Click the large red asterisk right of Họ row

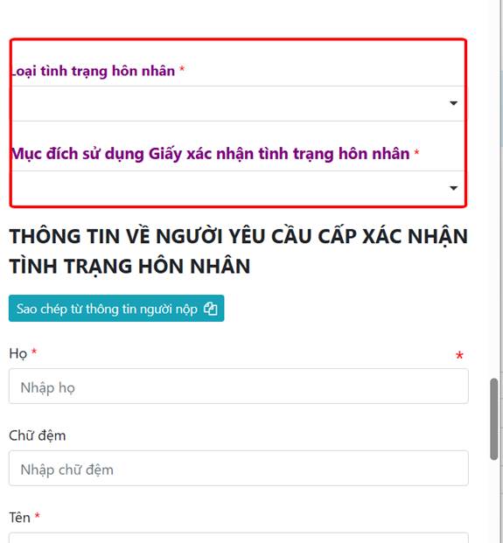coord(459,356)
